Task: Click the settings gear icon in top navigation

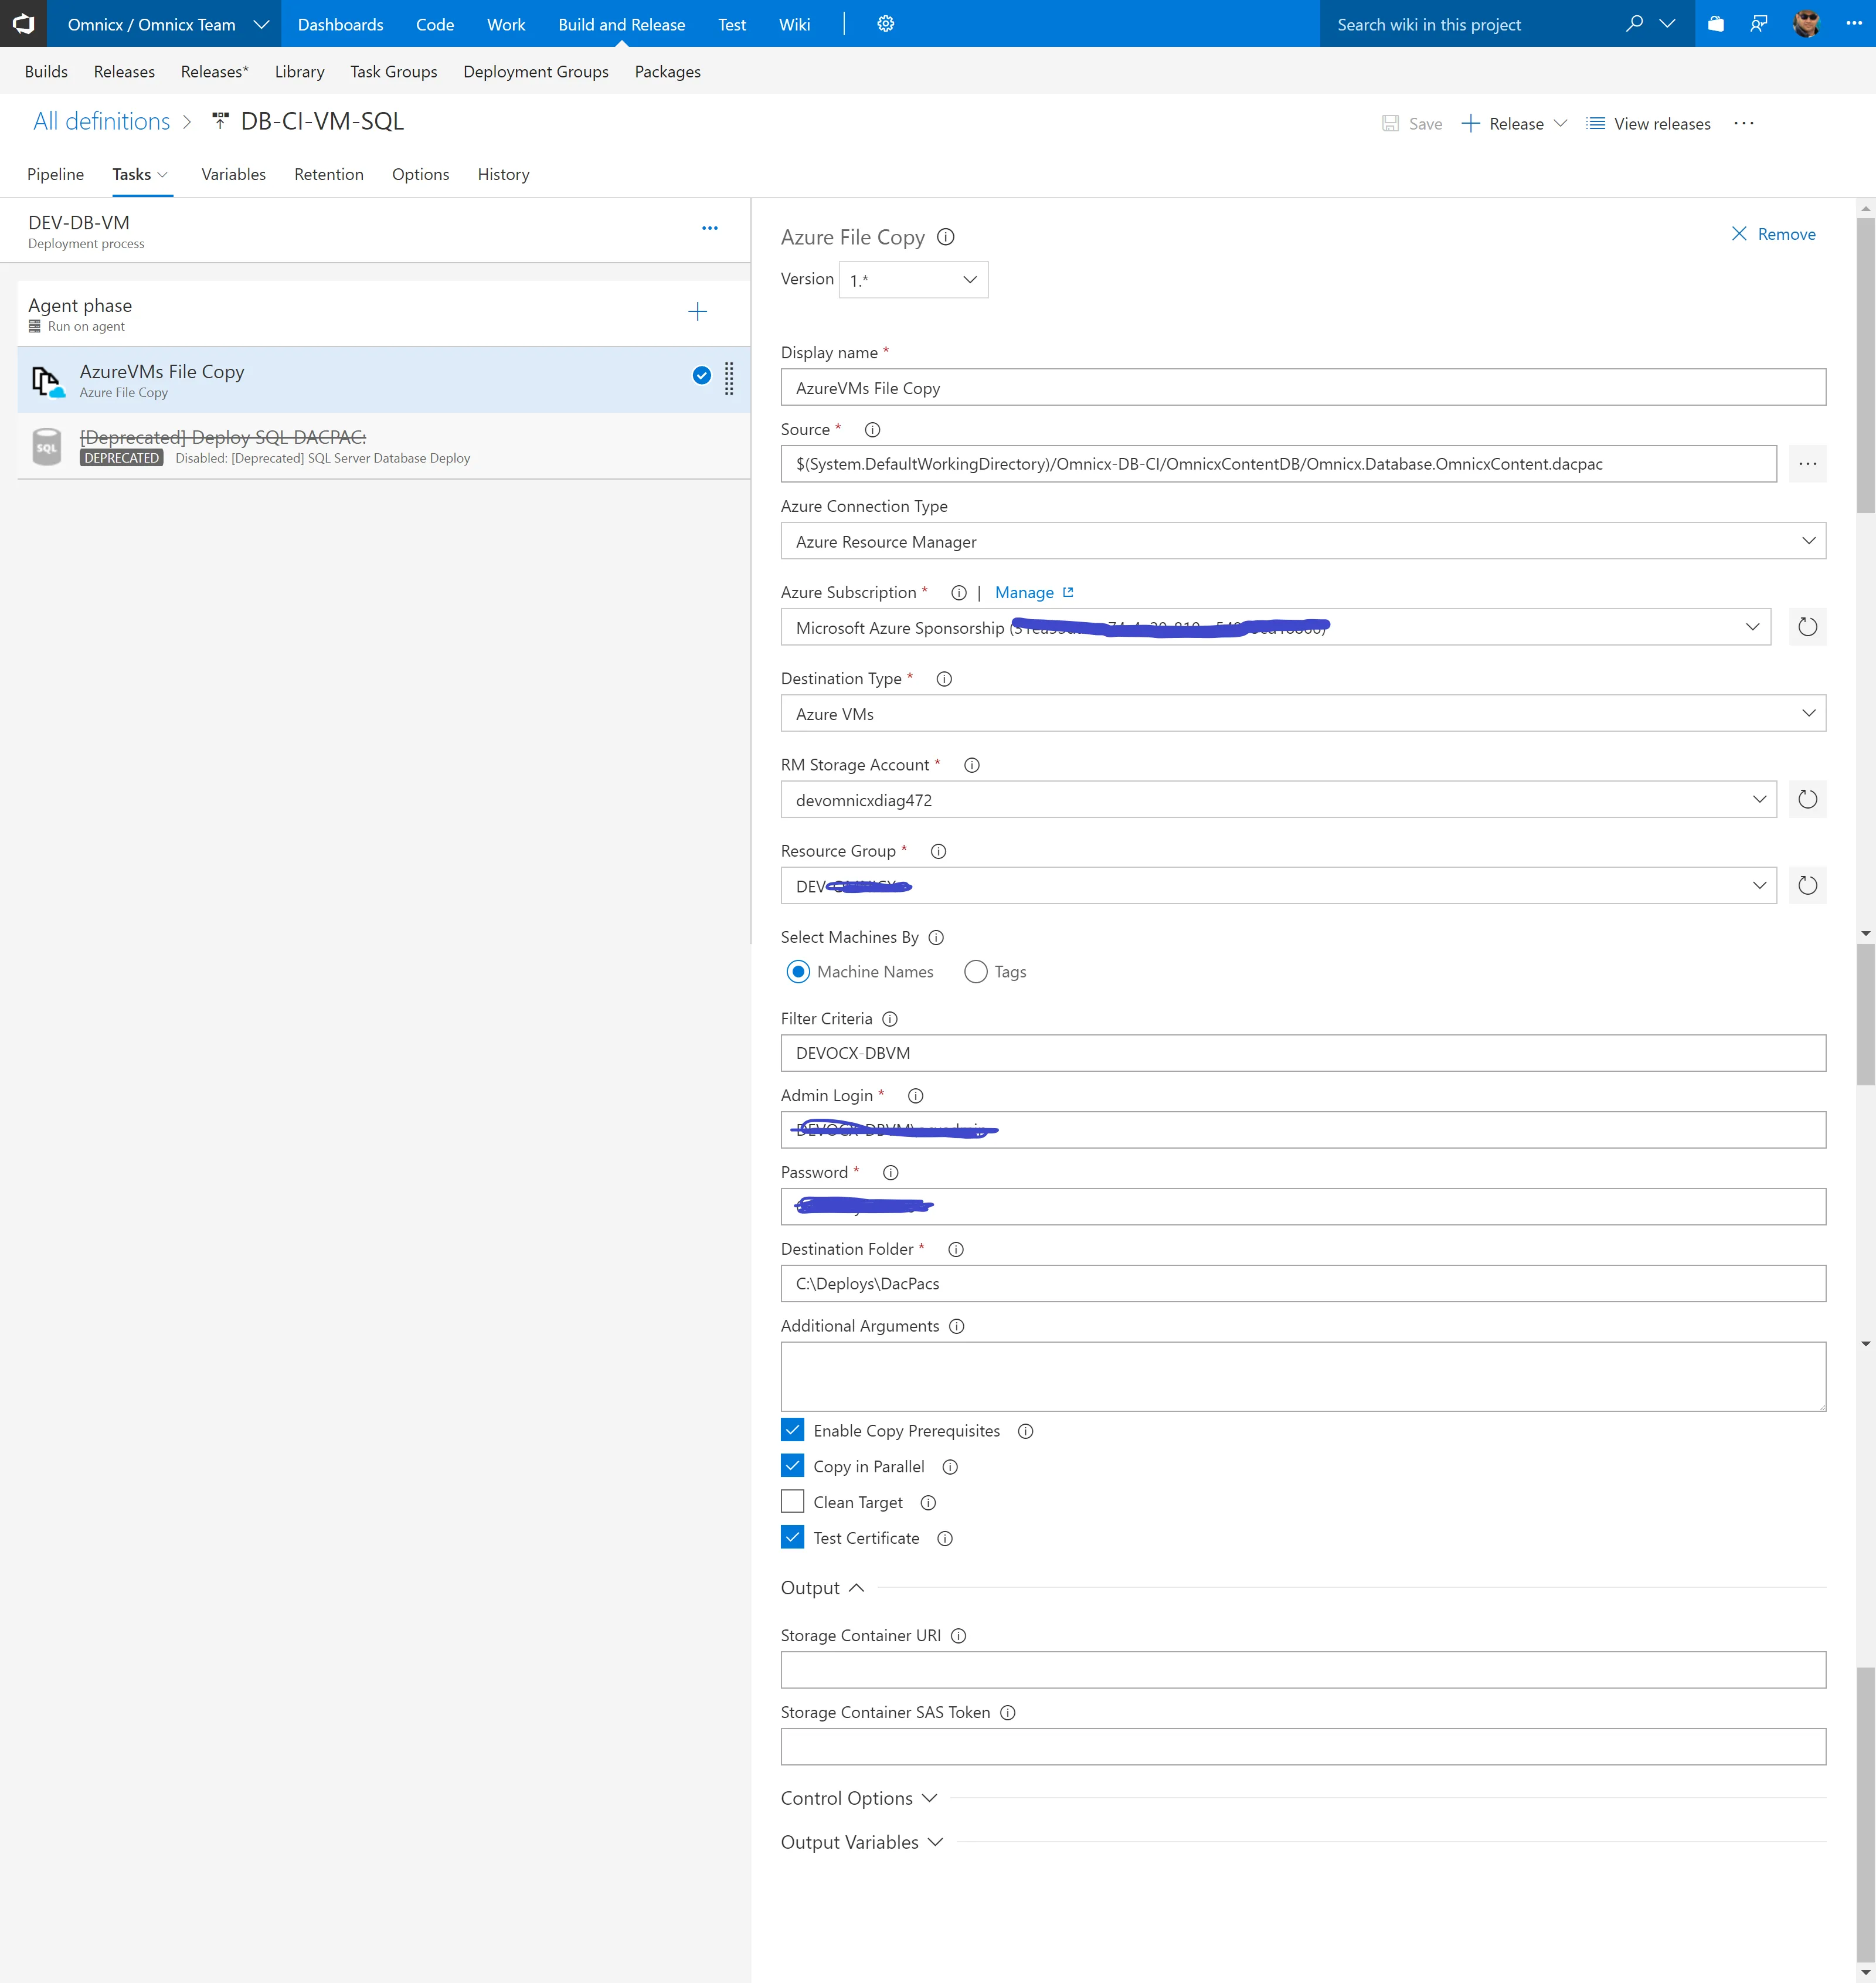Action: pyautogui.click(x=885, y=24)
